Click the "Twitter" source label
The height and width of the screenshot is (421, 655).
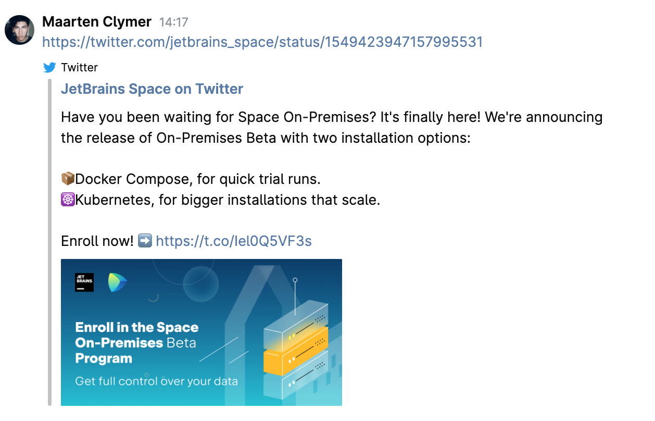tap(79, 68)
